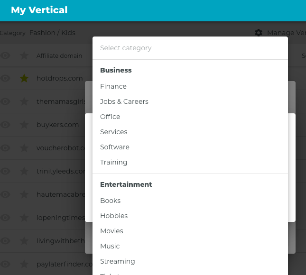
Task: Open the buykers.com affiliate domain
Action: click(57, 125)
